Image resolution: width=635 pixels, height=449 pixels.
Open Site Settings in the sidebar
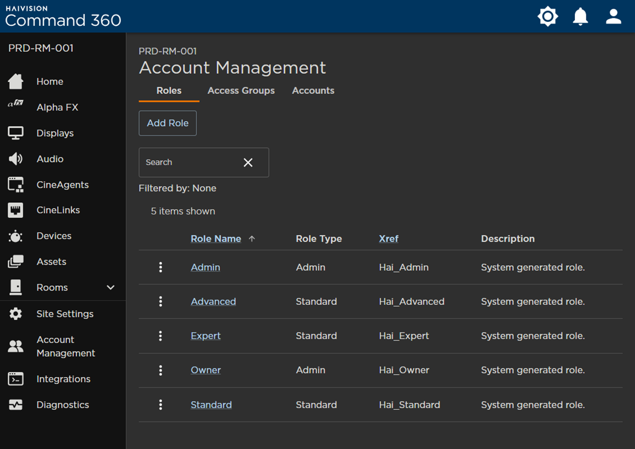pos(65,314)
